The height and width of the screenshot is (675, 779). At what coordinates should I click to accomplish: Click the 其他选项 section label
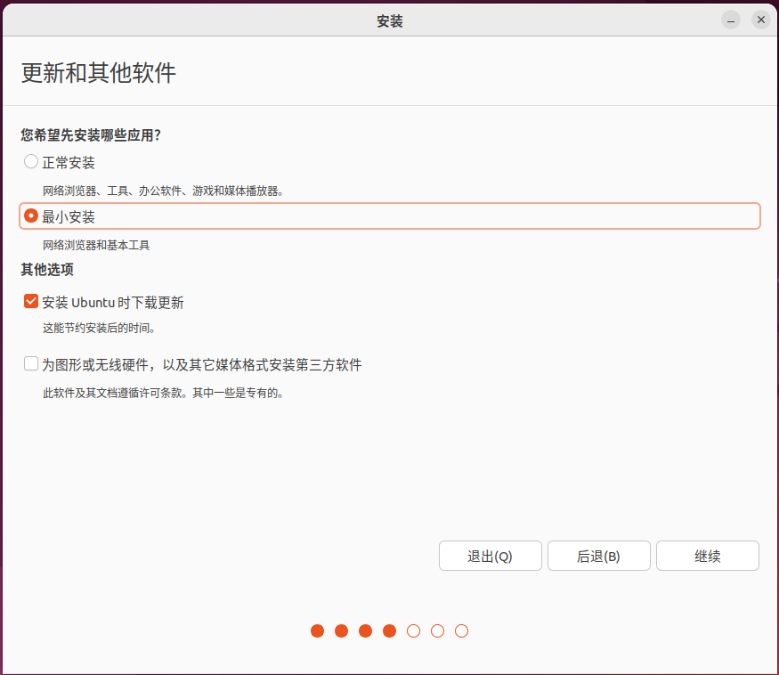pos(47,270)
